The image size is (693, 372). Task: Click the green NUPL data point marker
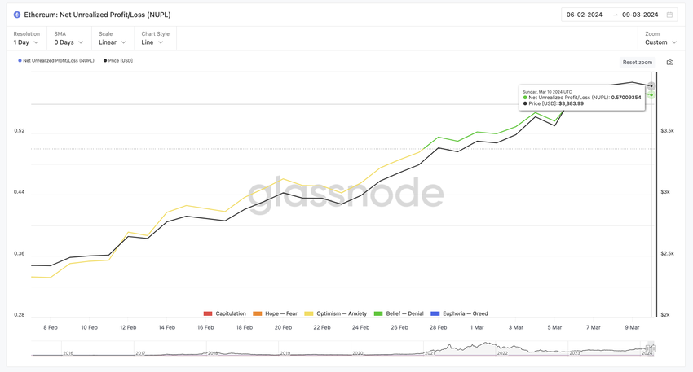click(x=651, y=95)
